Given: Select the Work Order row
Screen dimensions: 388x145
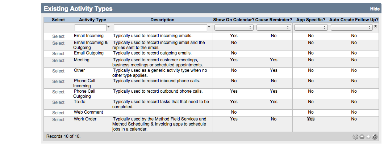Looking at the screenshot, I should tap(58, 120).
